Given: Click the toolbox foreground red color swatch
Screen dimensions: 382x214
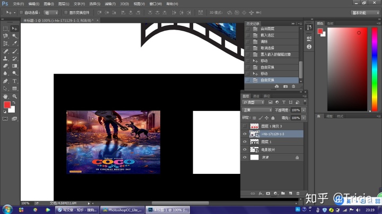Looking at the screenshot, I should pos(6,105).
